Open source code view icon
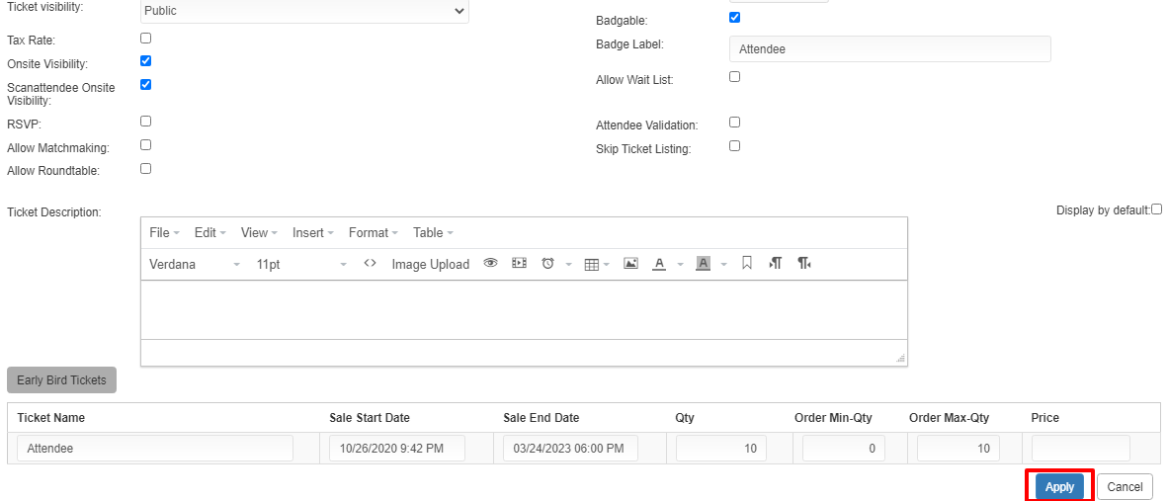Image resolution: width=1168 pixels, height=501 pixels. pyautogui.click(x=370, y=264)
